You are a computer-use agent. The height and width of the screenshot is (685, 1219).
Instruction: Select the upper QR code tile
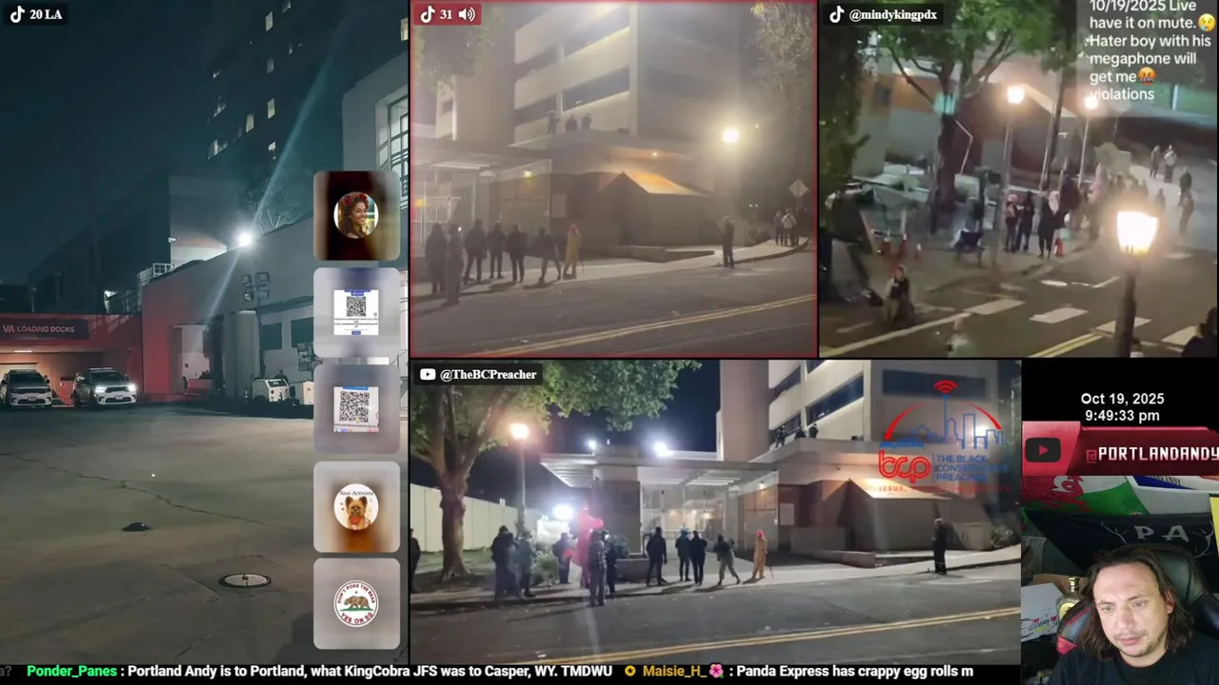356,312
